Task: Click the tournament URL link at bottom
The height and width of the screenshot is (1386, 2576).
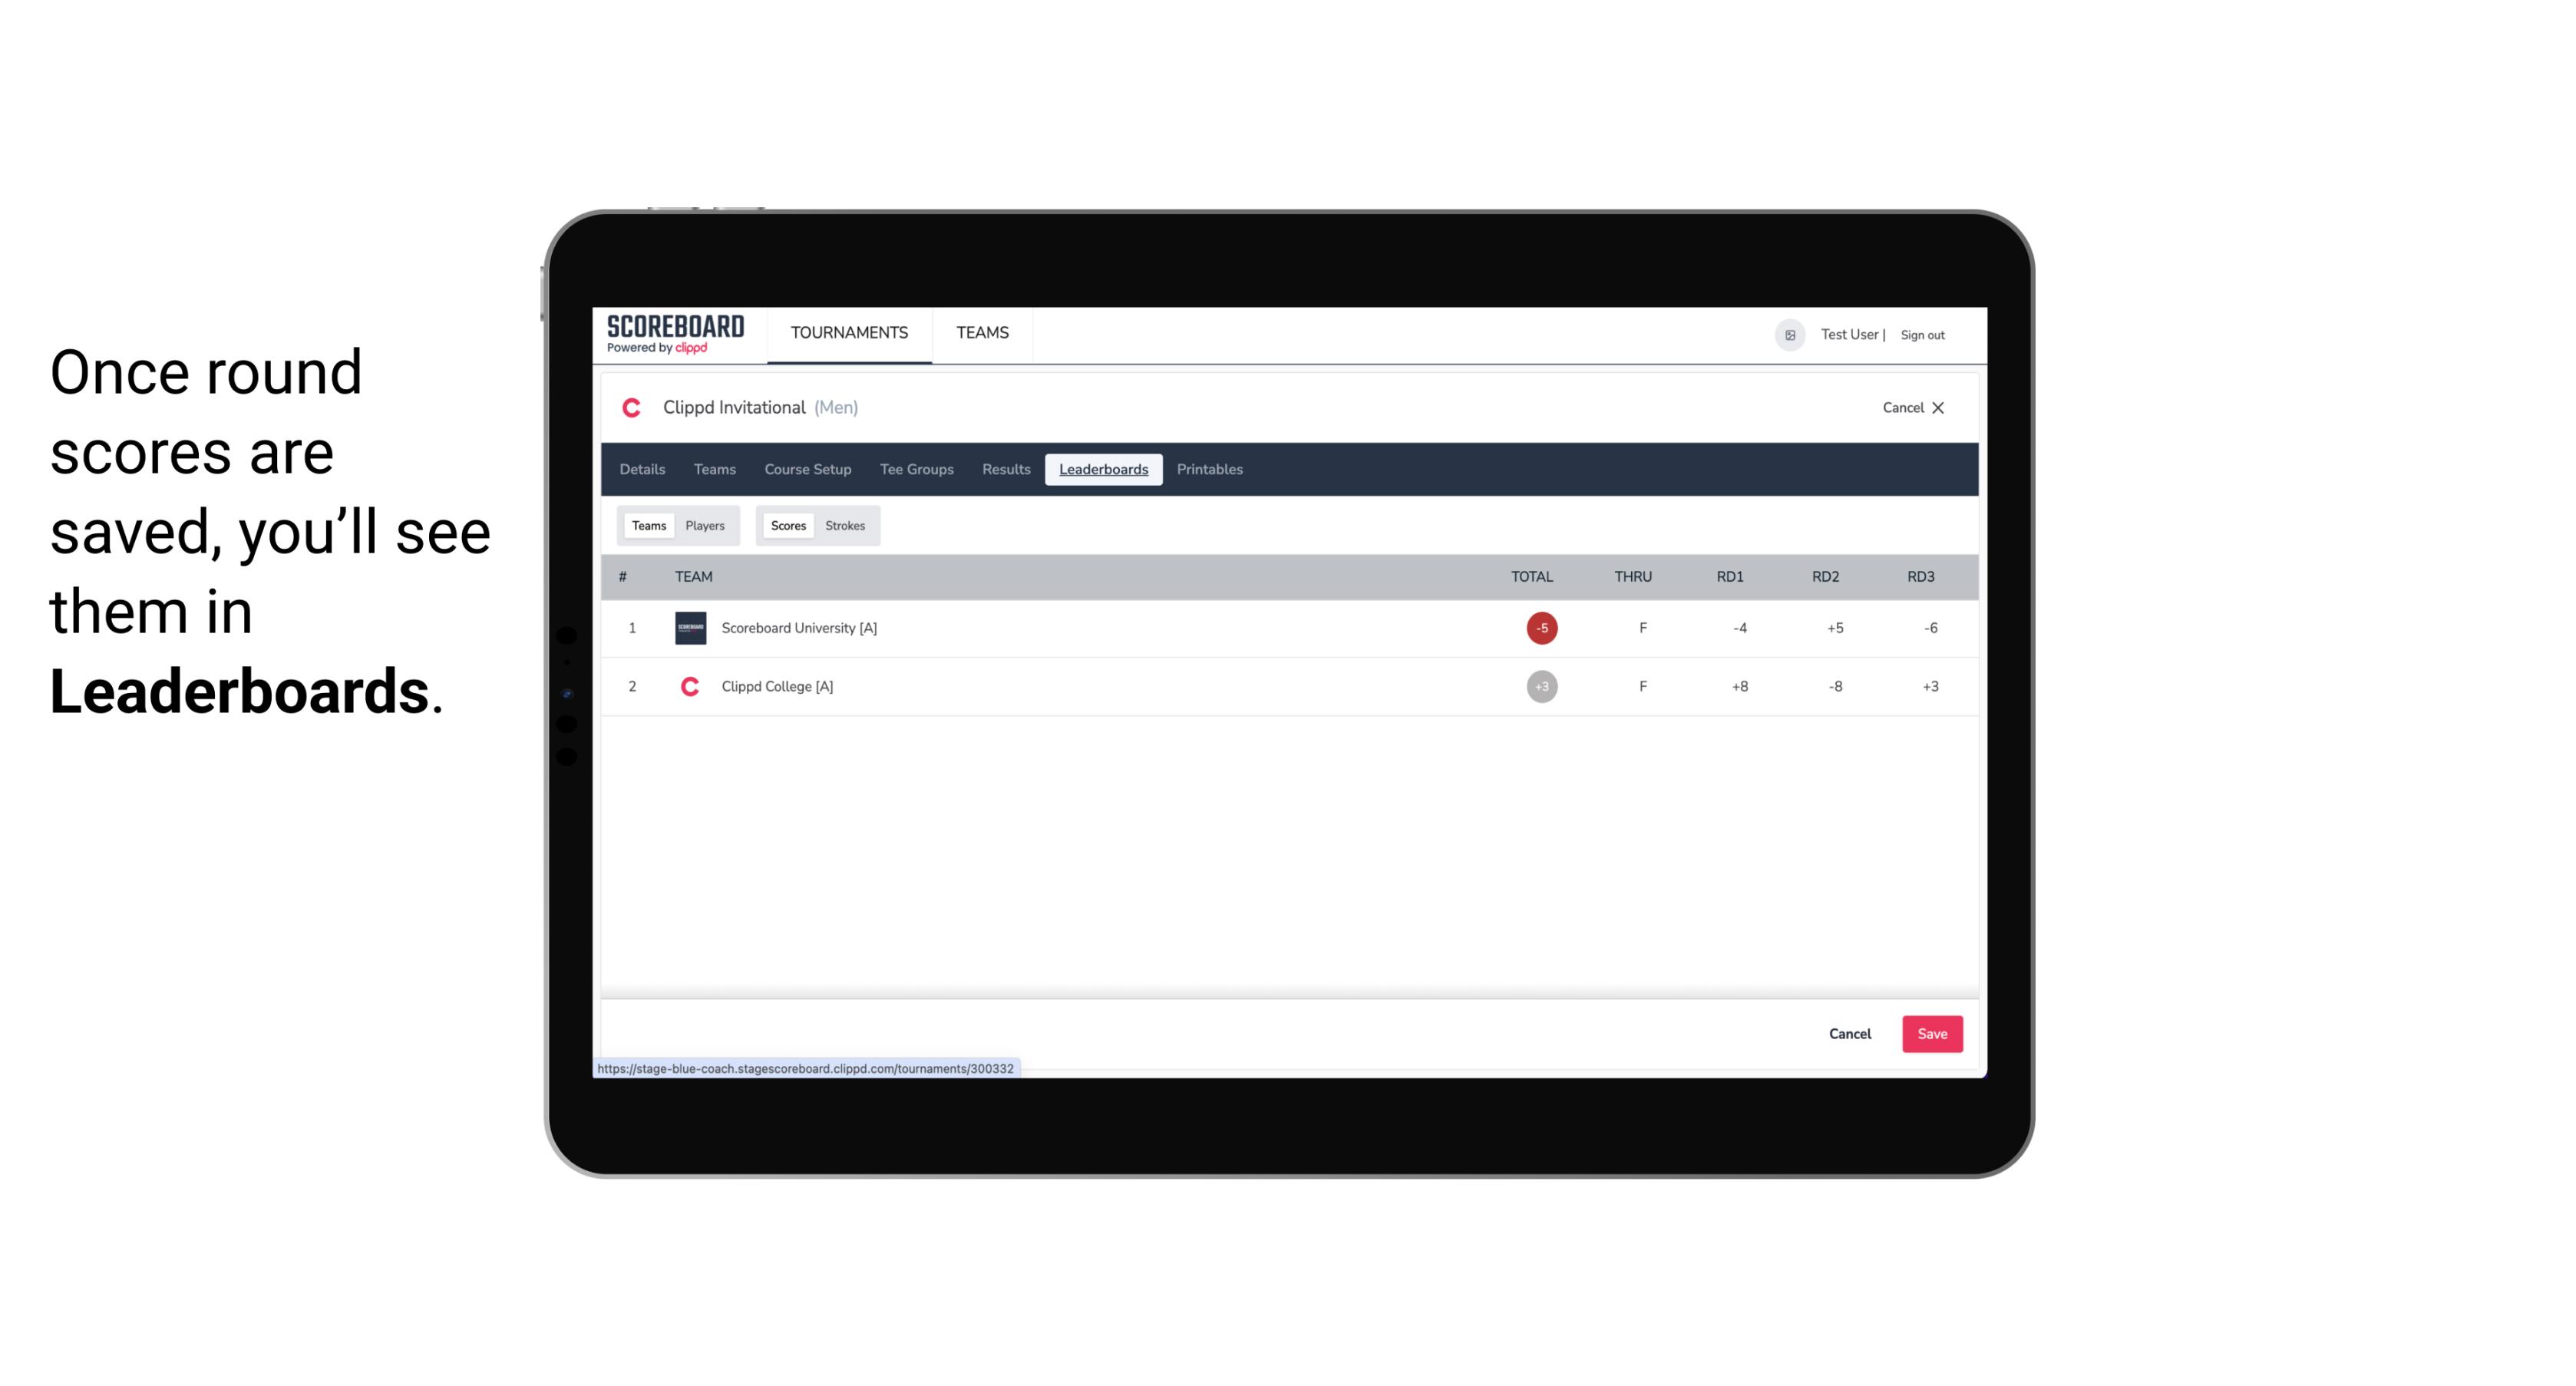Action: coord(807,1068)
